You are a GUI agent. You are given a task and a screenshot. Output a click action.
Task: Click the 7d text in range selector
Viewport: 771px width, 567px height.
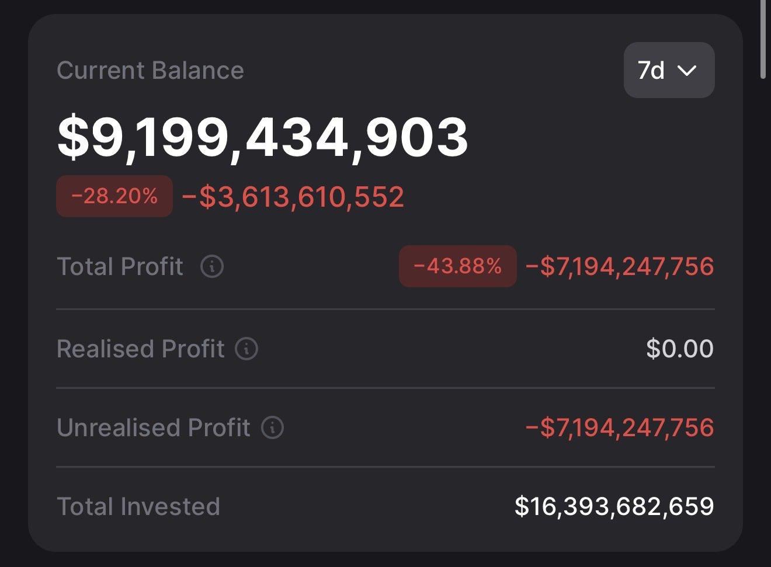[x=651, y=71]
